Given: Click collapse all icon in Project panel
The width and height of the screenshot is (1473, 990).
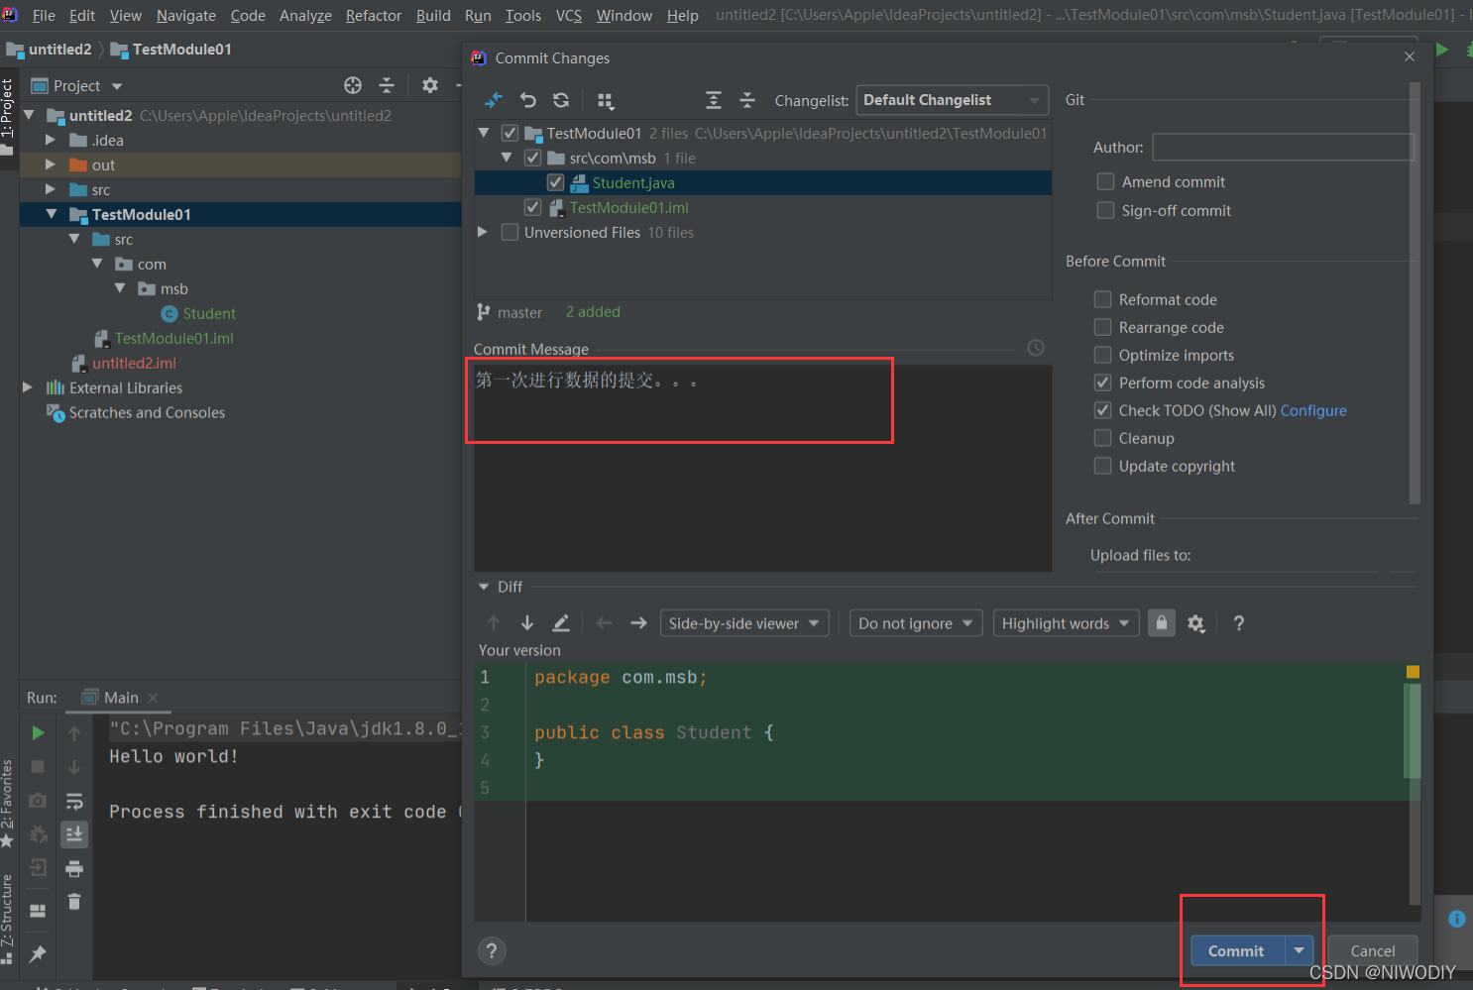Looking at the screenshot, I should coord(387,85).
